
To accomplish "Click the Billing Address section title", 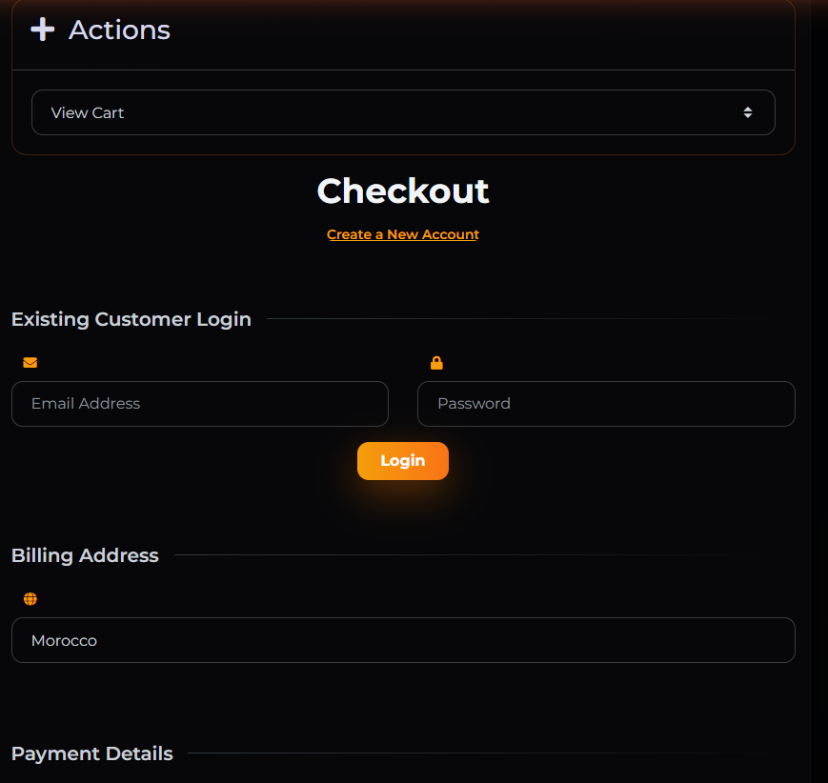I will pos(85,555).
